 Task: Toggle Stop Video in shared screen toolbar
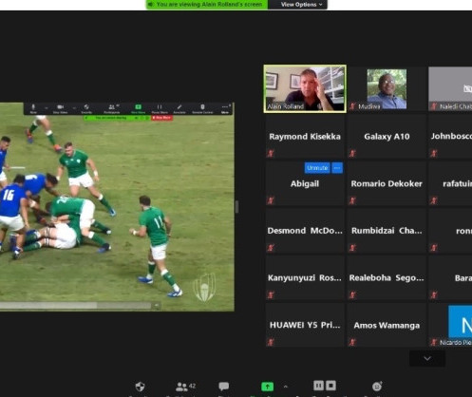click(x=60, y=108)
